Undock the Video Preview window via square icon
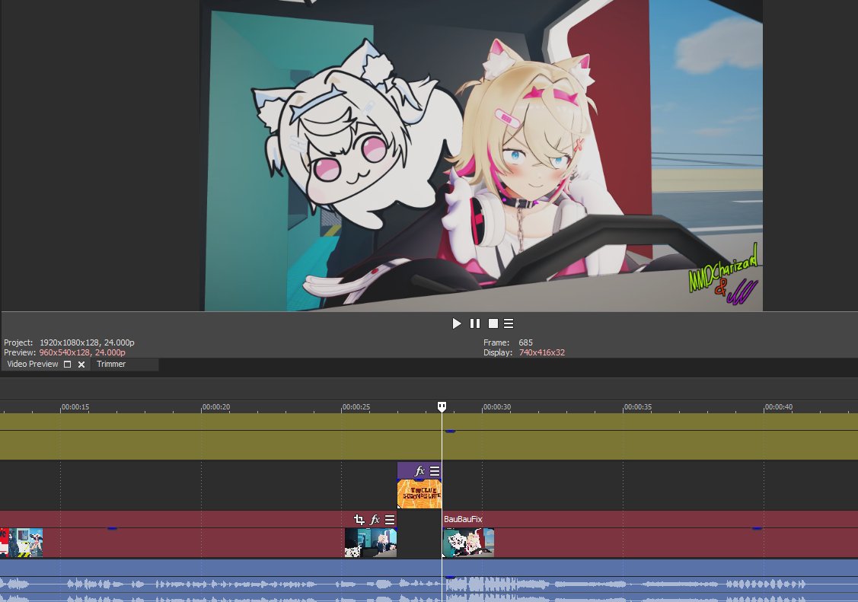Screen dimensions: 858x602 tap(67, 364)
